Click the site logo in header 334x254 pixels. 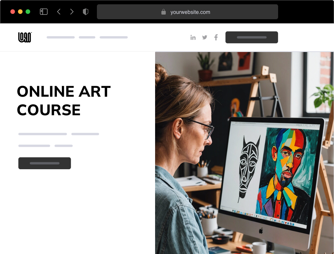point(25,37)
